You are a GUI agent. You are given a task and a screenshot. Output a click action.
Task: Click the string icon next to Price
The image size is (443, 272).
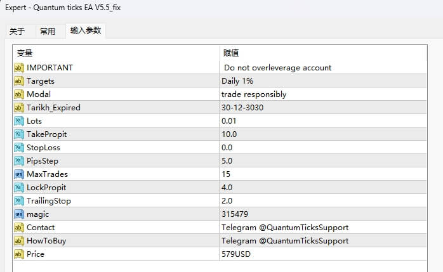pos(18,254)
